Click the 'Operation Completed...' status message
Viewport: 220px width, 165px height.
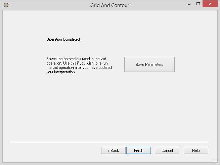pyautogui.click(x=64, y=39)
